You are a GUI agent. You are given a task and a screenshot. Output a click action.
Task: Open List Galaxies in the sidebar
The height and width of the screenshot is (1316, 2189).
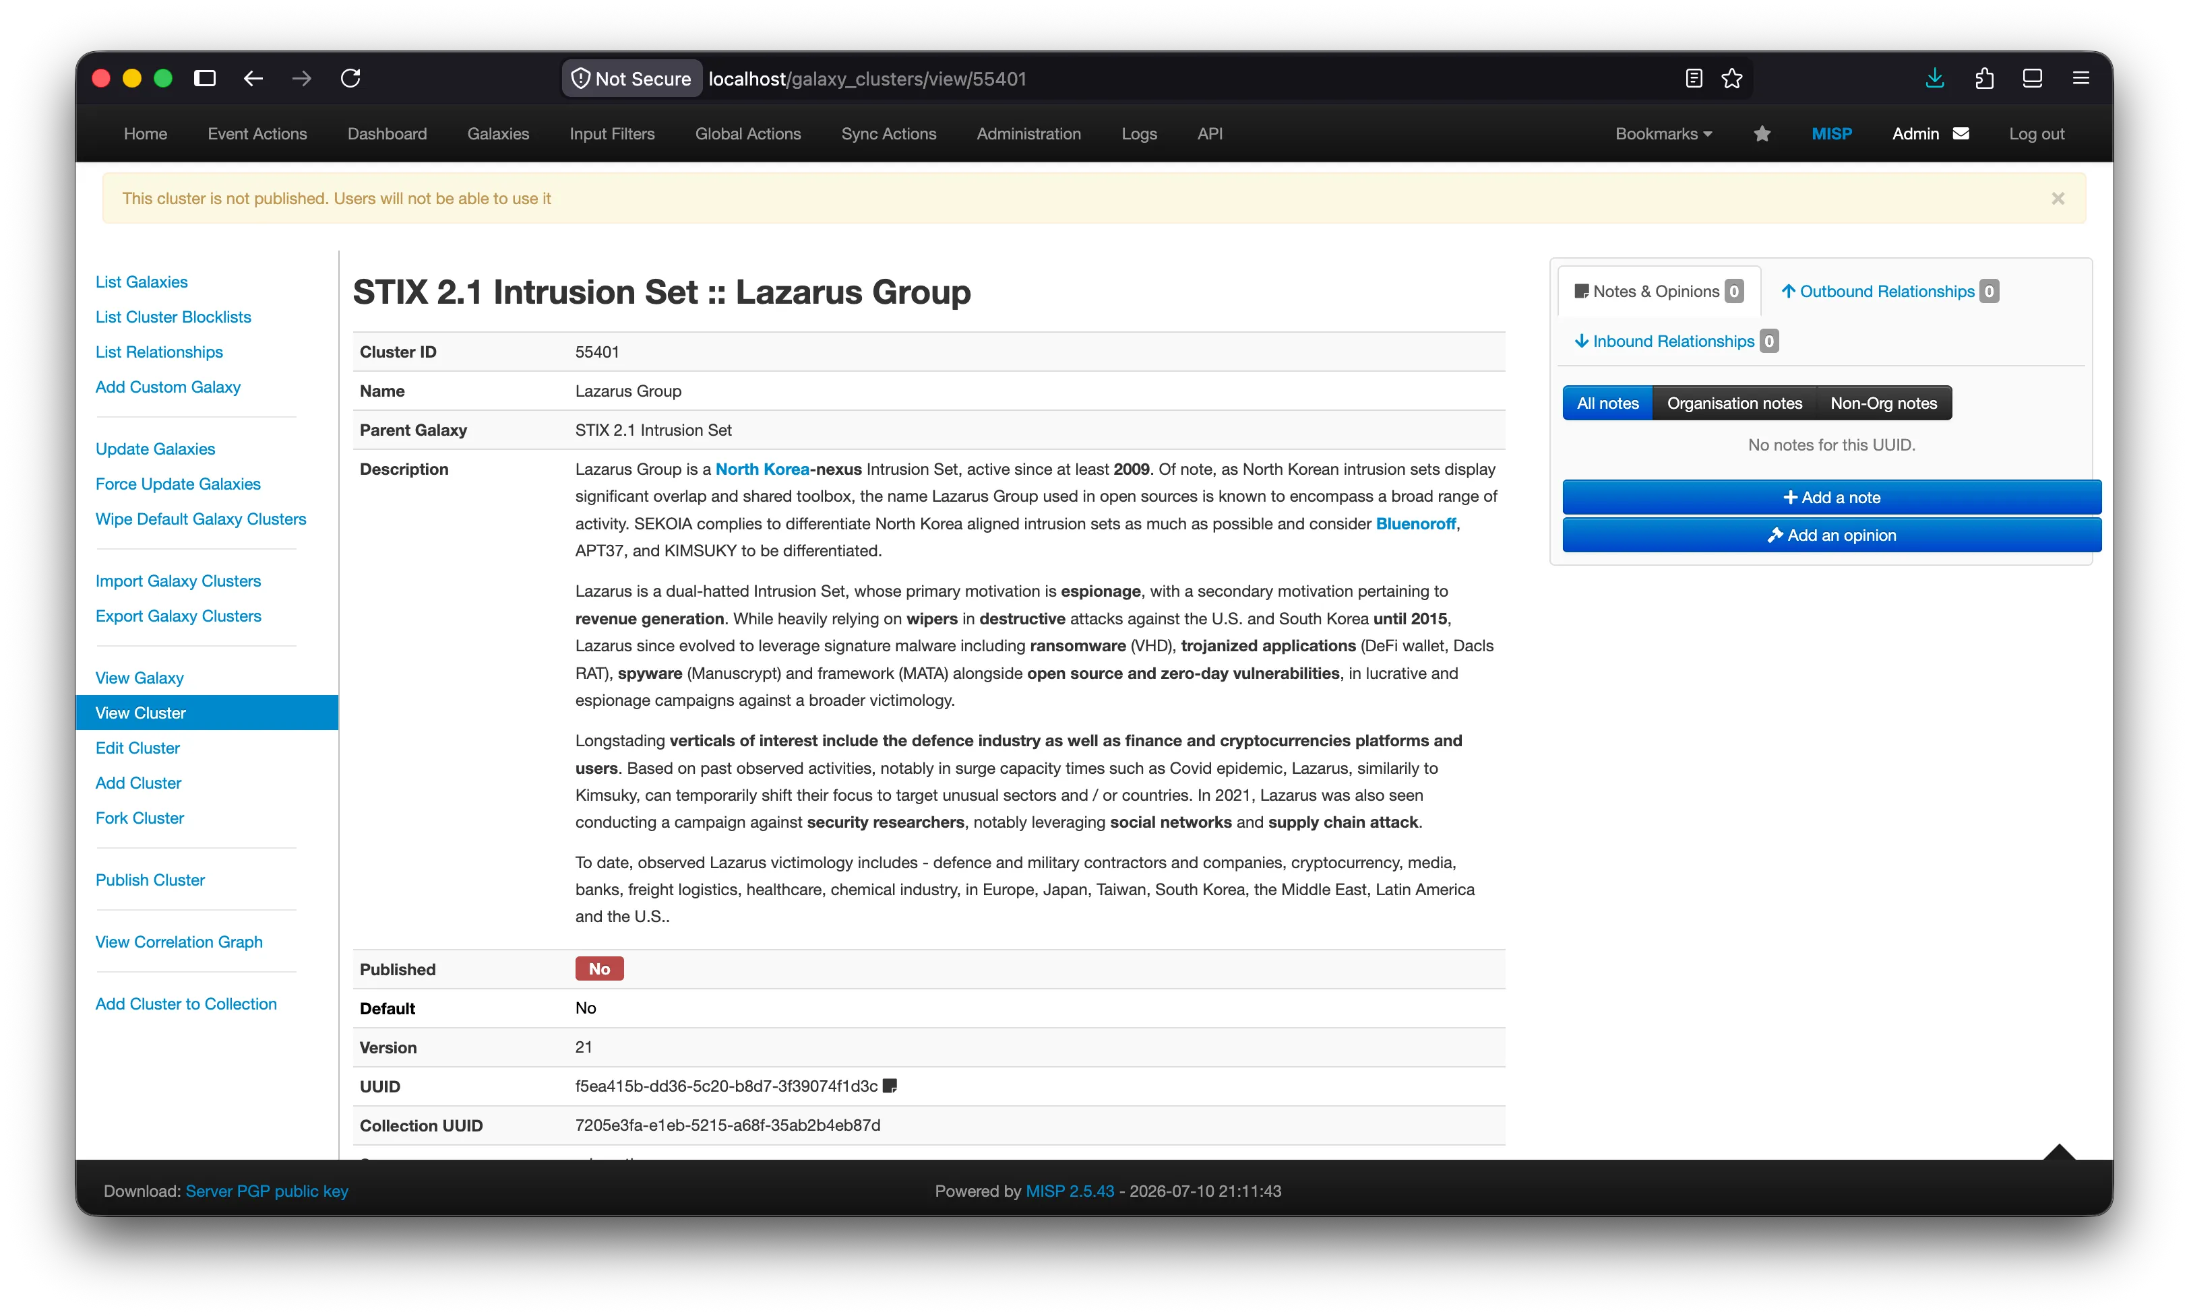[141, 282]
